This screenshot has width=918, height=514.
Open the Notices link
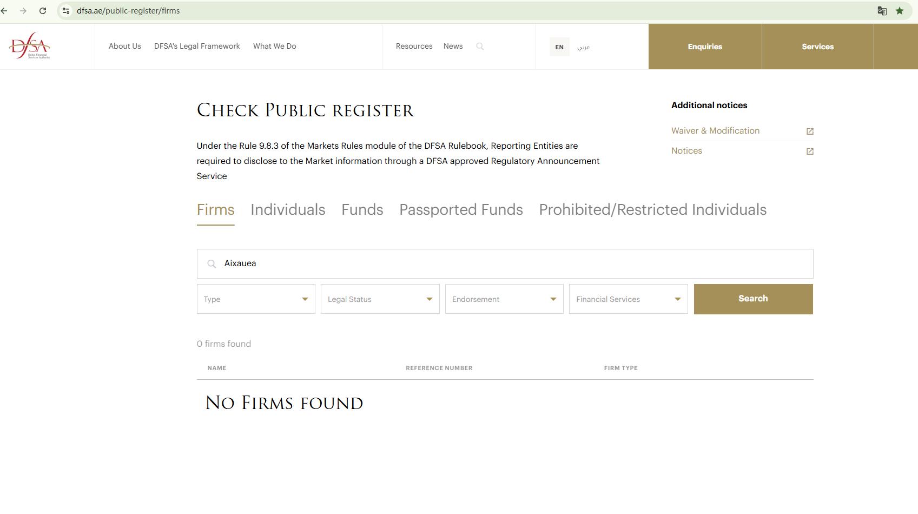coord(686,151)
